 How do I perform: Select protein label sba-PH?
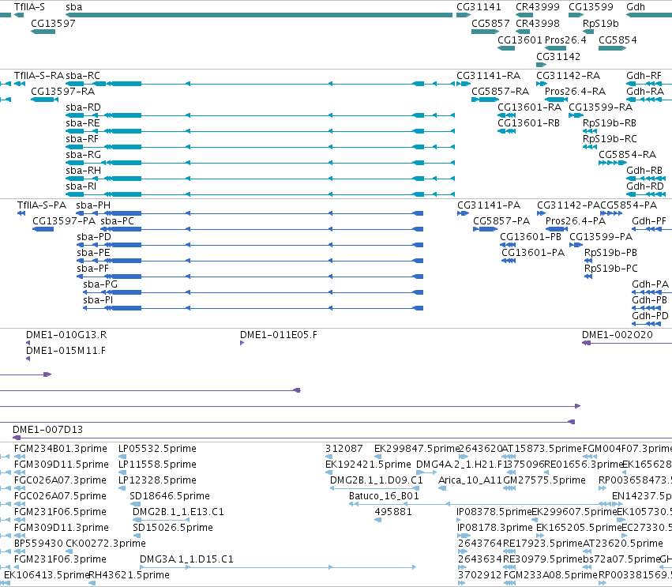93,205
